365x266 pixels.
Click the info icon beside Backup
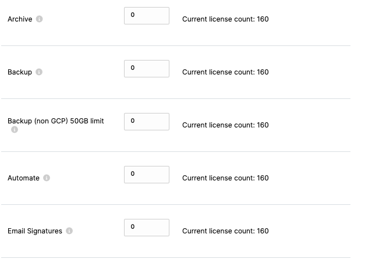[x=39, y=72]
